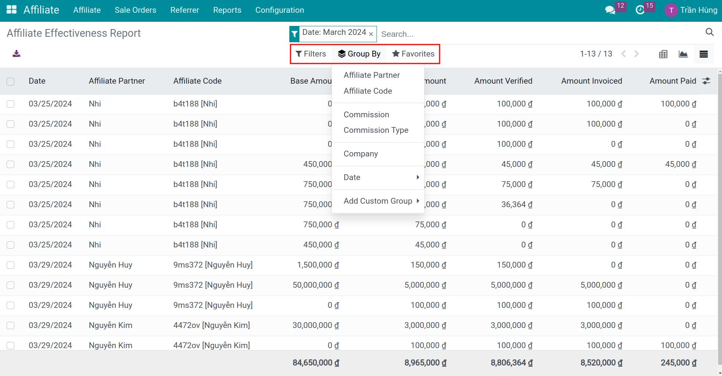Sort by Affiliate Partner column header

click(x=117, y=81)
